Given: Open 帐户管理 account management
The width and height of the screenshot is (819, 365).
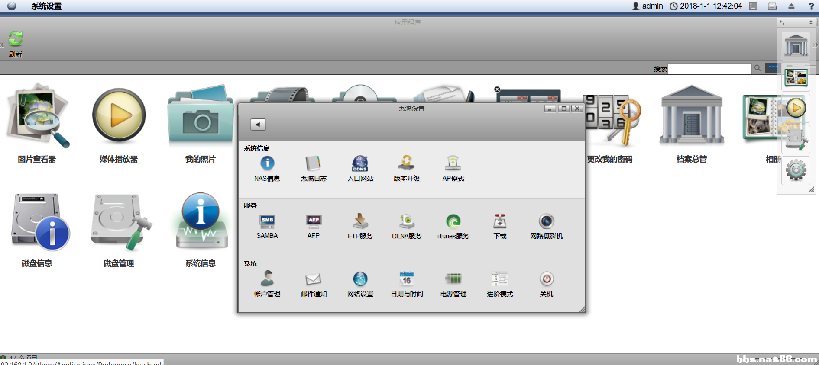Looking at the screenshot, I should pos(267,279).
